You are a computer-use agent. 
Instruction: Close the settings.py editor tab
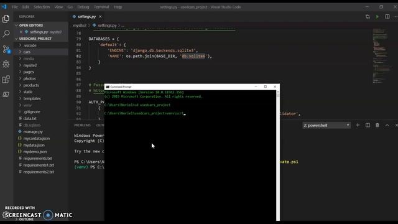pos(100,17)
